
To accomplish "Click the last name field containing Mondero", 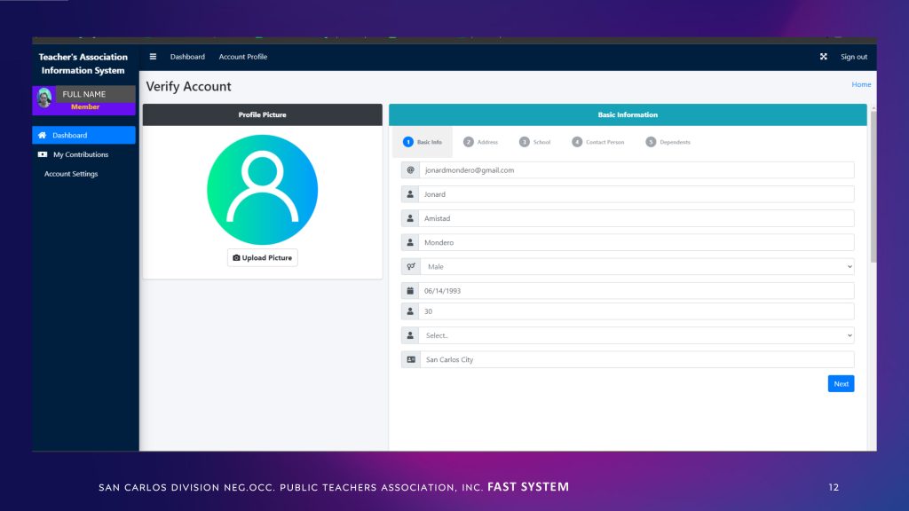I will [636, 243].
